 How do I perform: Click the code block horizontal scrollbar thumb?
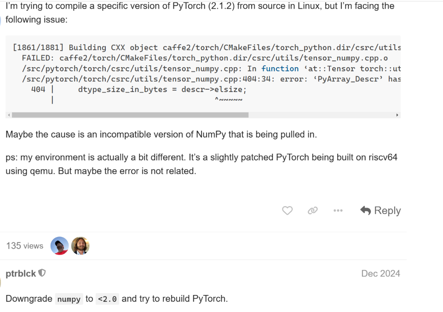(x=130, y=115)
